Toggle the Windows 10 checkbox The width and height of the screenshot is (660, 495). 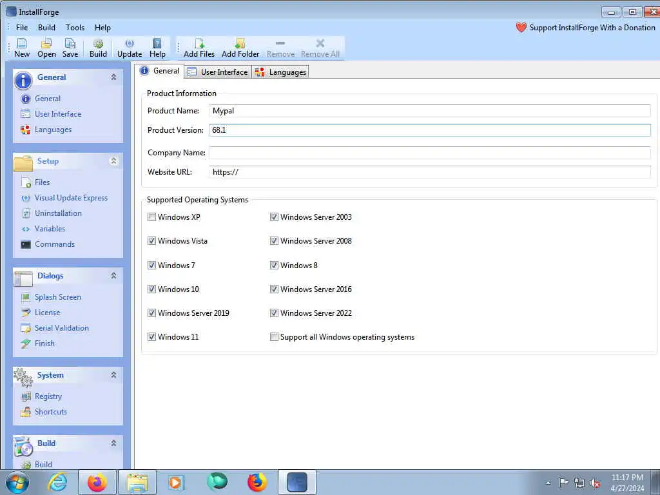click(x=151, y=289)
